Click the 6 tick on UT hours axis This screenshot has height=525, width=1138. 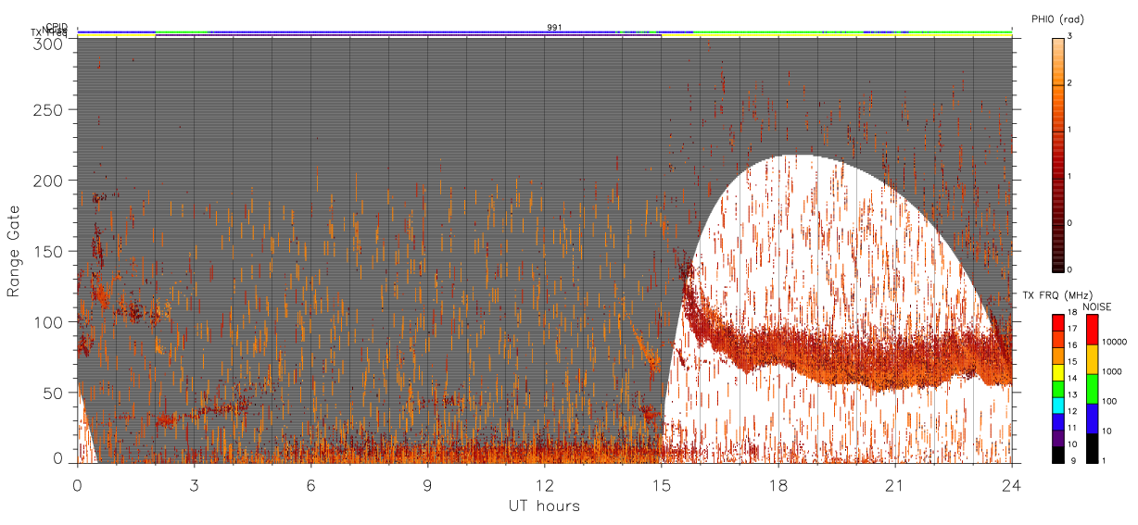pos(311,484)
